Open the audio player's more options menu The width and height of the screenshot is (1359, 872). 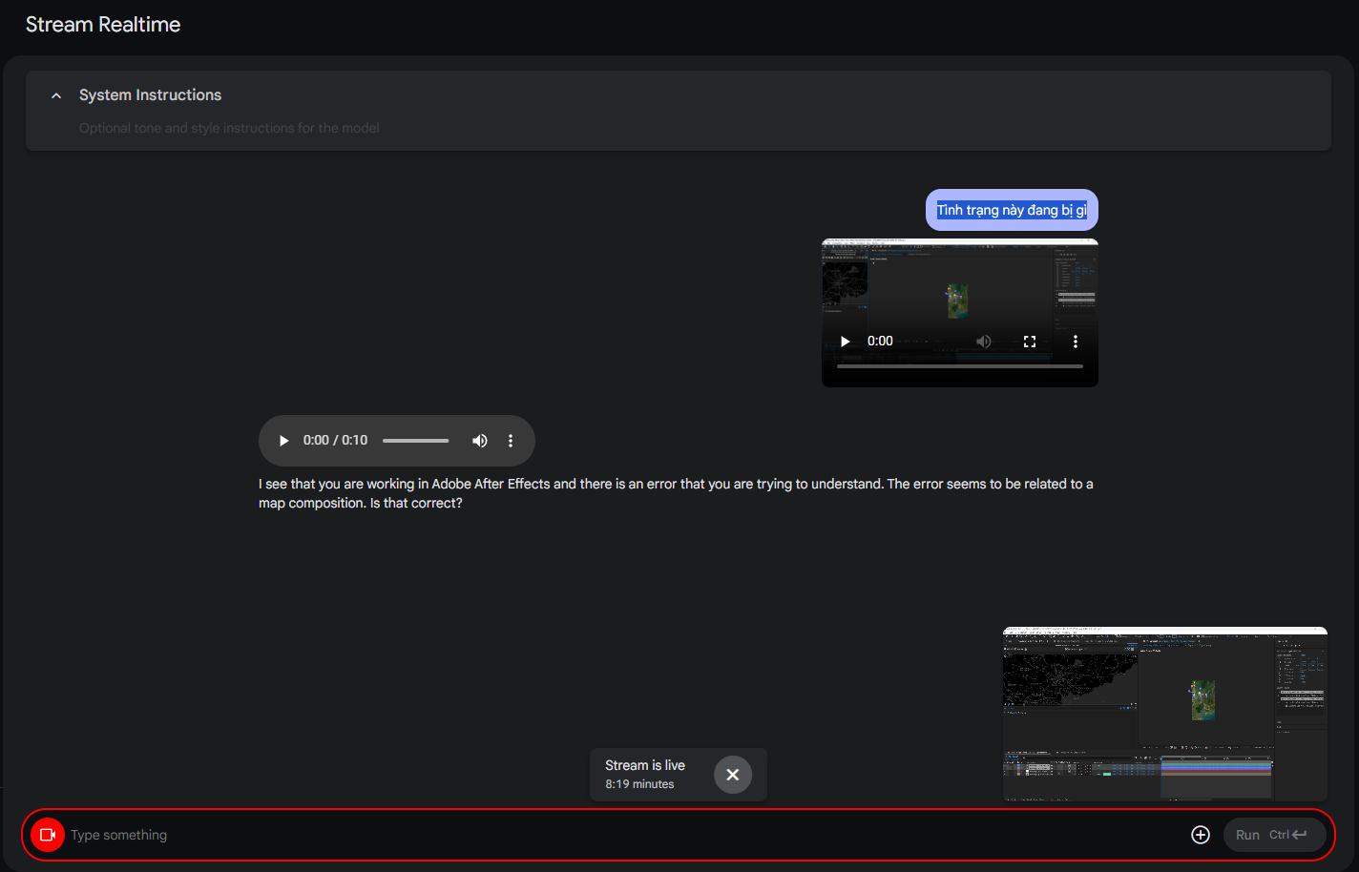511,441
